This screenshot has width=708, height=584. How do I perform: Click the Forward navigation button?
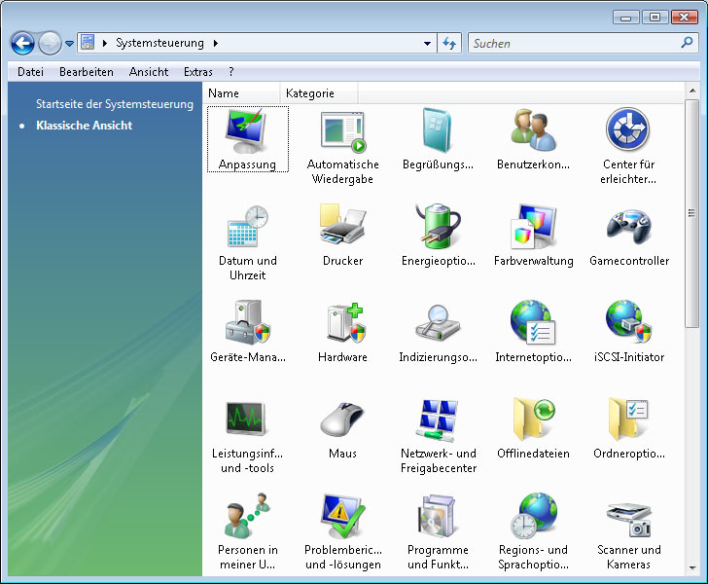(x=50, y=44)
